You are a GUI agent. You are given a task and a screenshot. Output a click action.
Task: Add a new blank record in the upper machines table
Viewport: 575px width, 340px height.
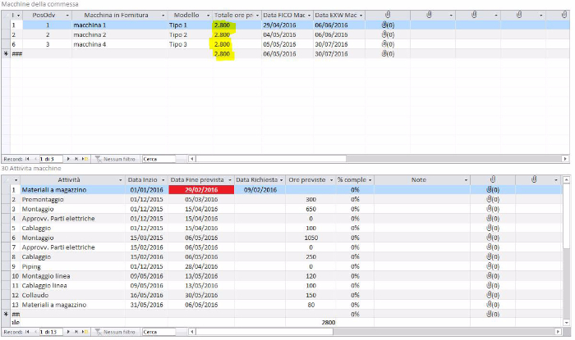85,158
